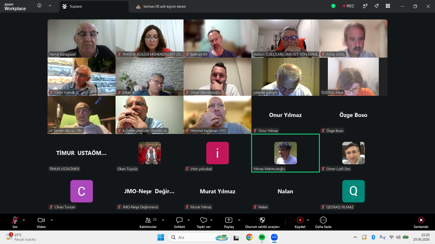Viewport: 435px width, 244px height.
Task: Open Spotify from the Windows taskbar
Action: coord(262,237)
